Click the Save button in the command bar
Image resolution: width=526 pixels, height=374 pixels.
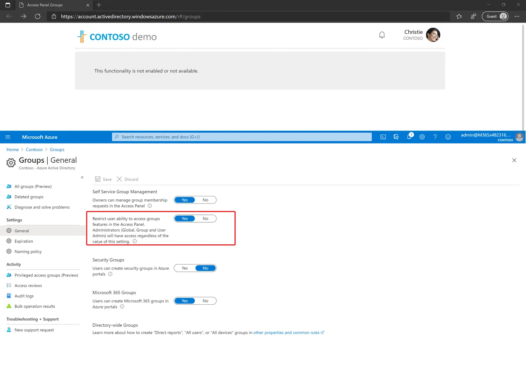point(103,179)
